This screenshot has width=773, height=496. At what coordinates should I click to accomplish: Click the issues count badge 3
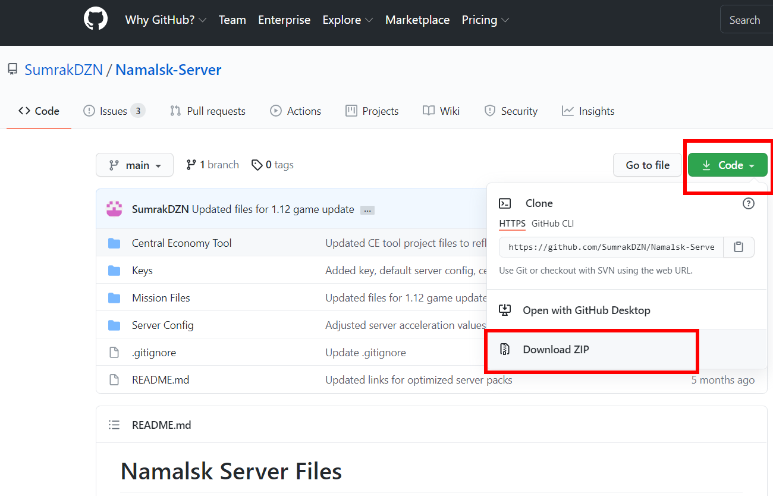pyautogui.click(x=138, y=111)
